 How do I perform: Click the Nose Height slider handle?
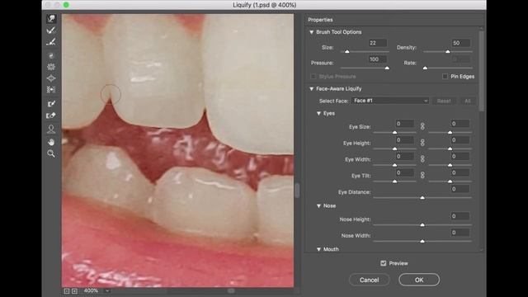pos(422,225)
